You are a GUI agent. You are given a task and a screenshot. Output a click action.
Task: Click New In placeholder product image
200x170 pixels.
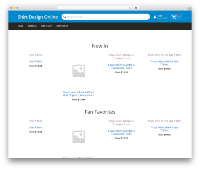pyautogui.click(x=79, y=71)
